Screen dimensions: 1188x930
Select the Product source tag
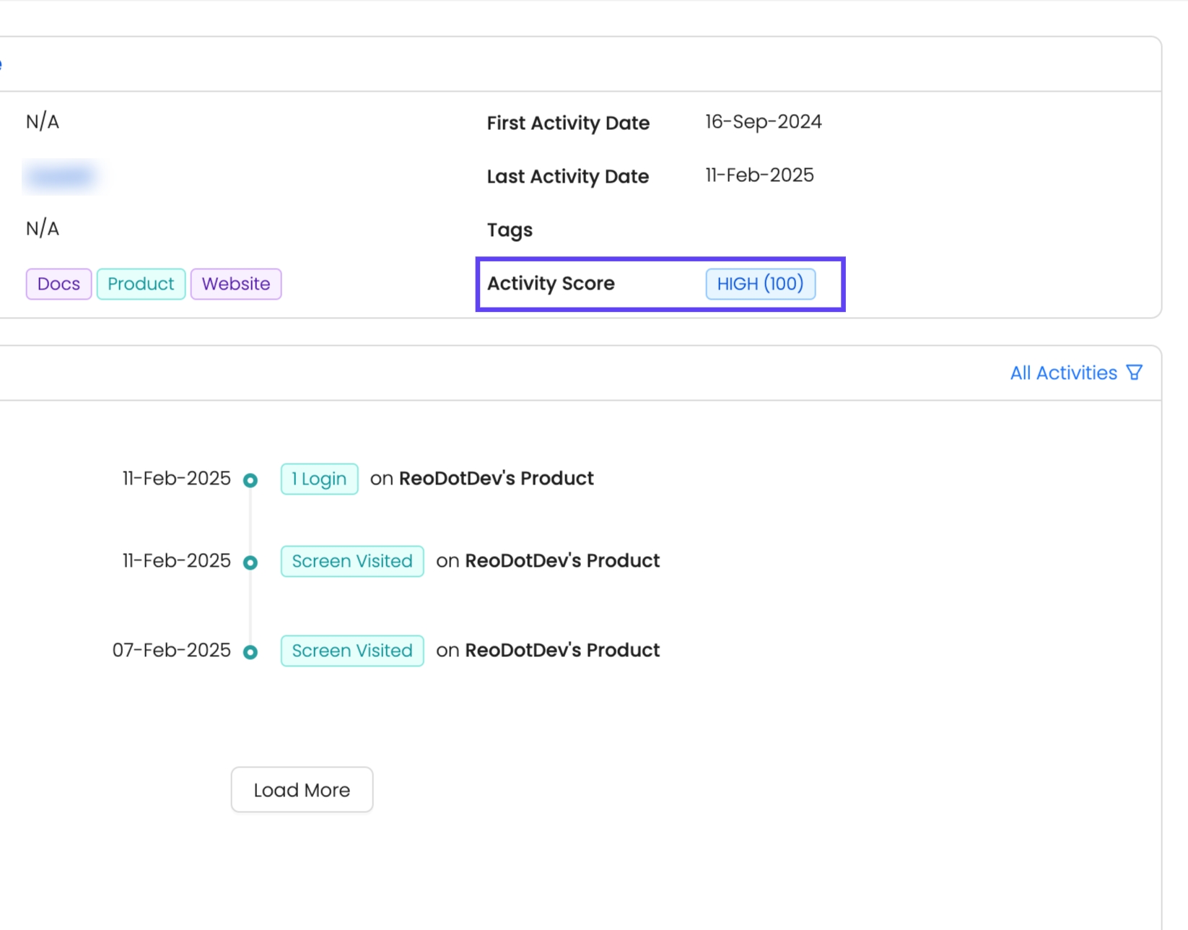tap(141, 284)
